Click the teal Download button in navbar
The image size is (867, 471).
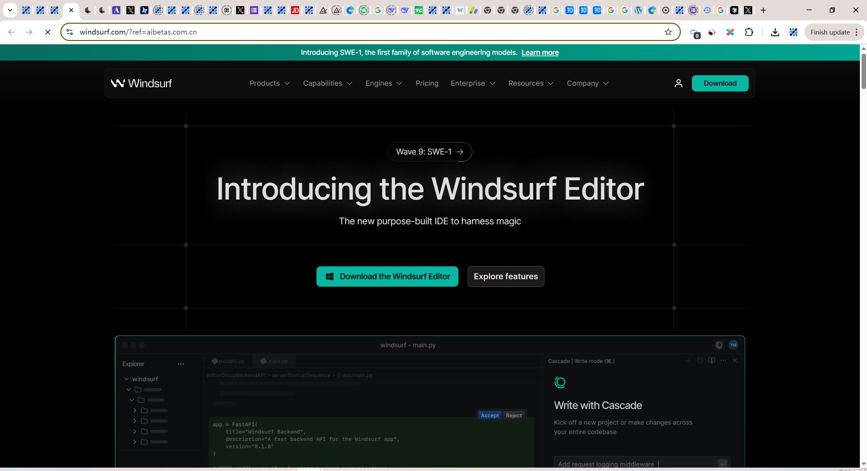tap(720, 83)
